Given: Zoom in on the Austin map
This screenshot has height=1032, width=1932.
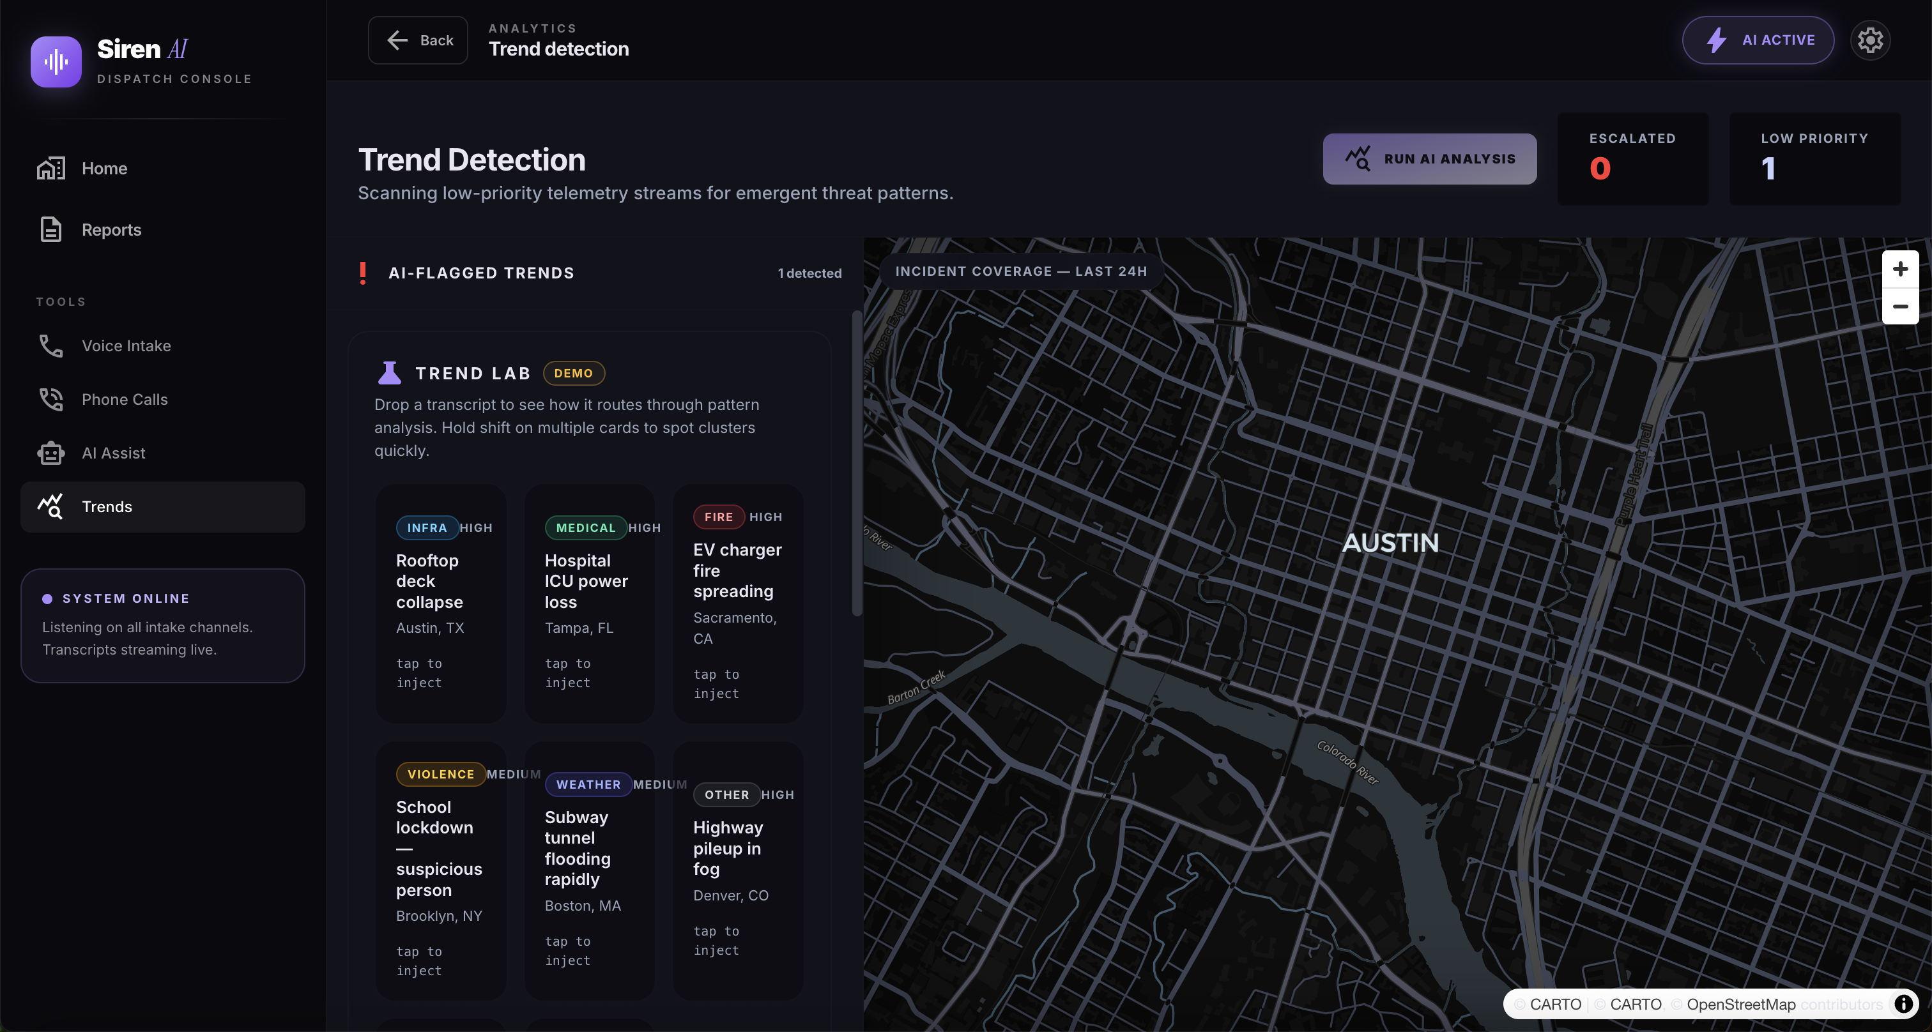Looking at the screenshot, I should point(1900,269).
